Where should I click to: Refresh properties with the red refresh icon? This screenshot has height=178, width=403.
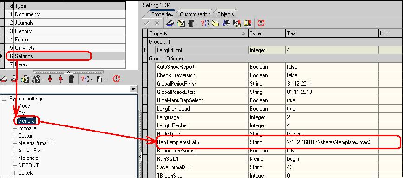click(261, 23)
